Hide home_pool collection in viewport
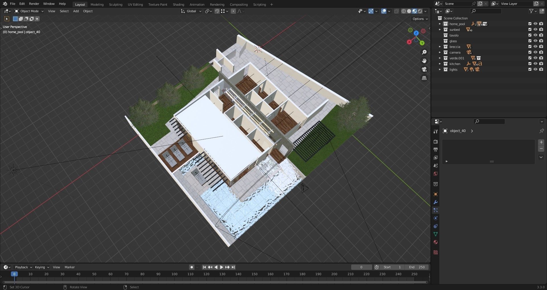This screenshot has width=547, height=290. tap(536, 24)
